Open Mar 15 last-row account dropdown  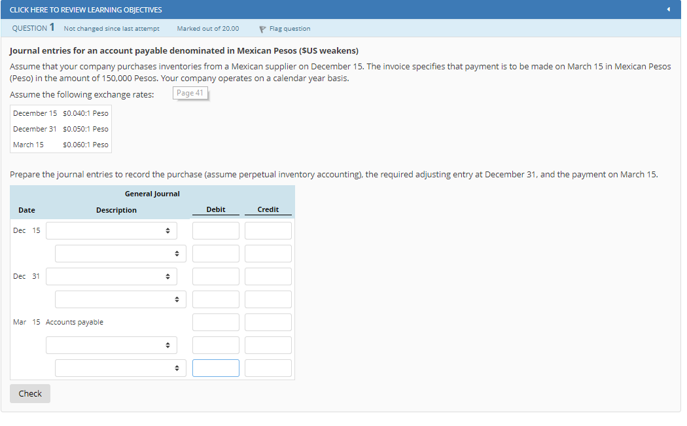120,368
